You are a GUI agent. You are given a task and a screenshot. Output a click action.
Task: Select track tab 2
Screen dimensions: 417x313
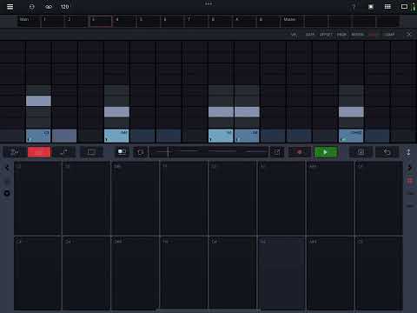tap(76, 21)
